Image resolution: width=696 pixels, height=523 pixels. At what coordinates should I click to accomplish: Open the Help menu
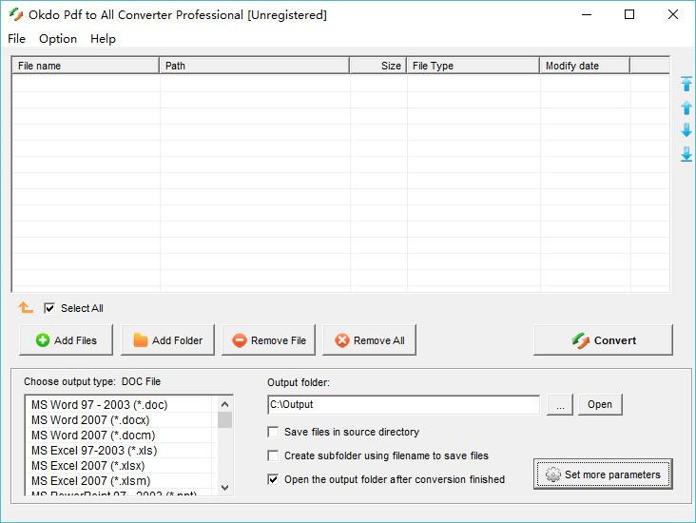tap(103, 39)
